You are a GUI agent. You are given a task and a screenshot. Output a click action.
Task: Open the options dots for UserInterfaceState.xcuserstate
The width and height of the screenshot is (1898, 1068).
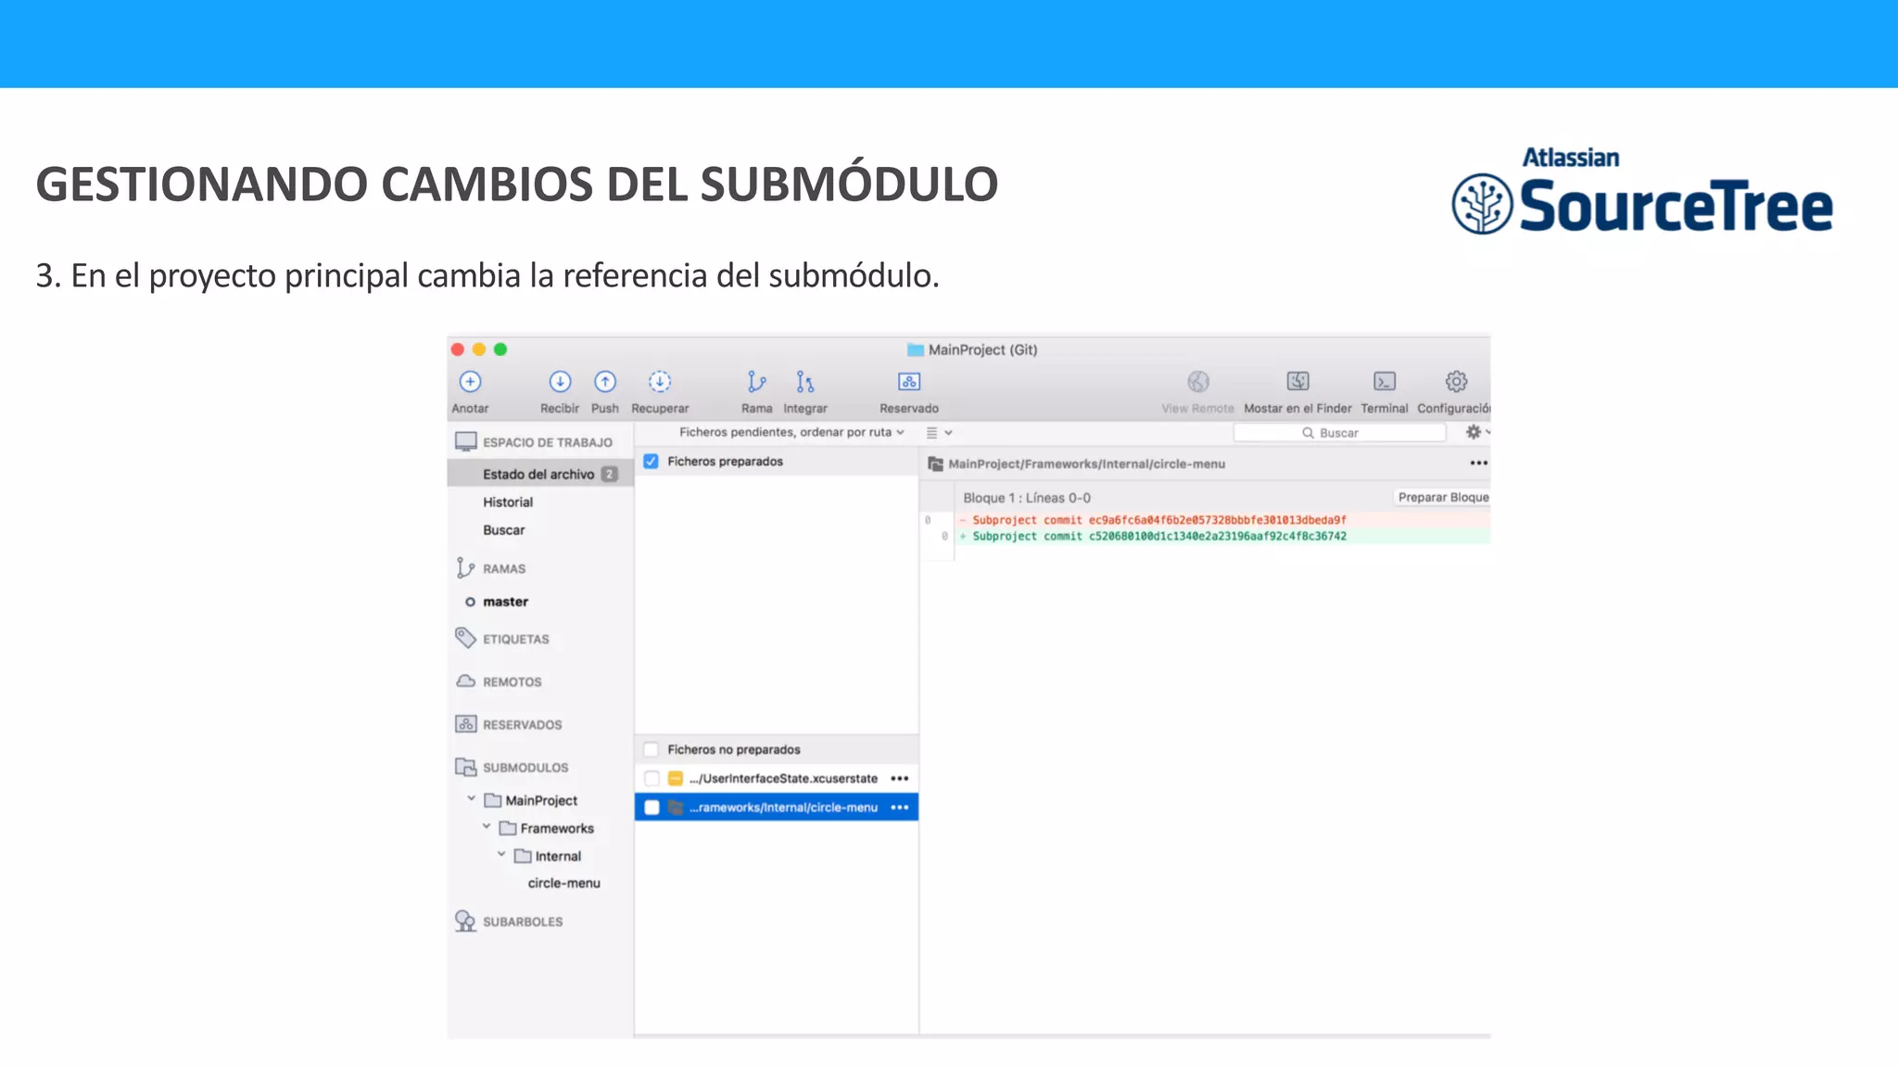(899, 779)
